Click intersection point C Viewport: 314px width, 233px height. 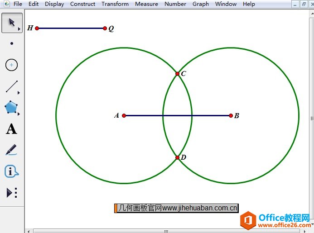[x=178, y=73]
